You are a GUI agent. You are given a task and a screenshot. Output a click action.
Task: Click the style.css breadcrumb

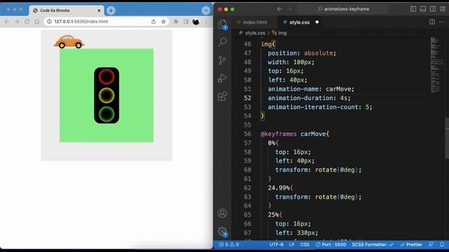(x=255, y=33)
